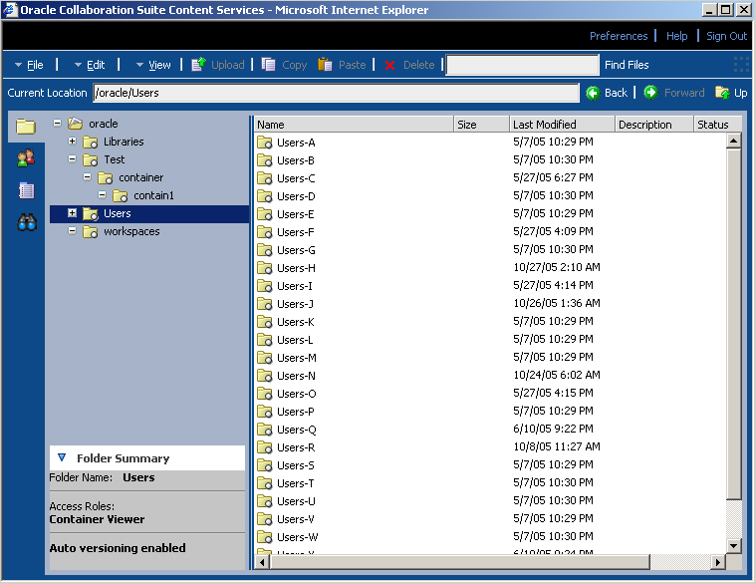Click the Current Location path field
Screen dimensions: 756x584
point(336,93)
